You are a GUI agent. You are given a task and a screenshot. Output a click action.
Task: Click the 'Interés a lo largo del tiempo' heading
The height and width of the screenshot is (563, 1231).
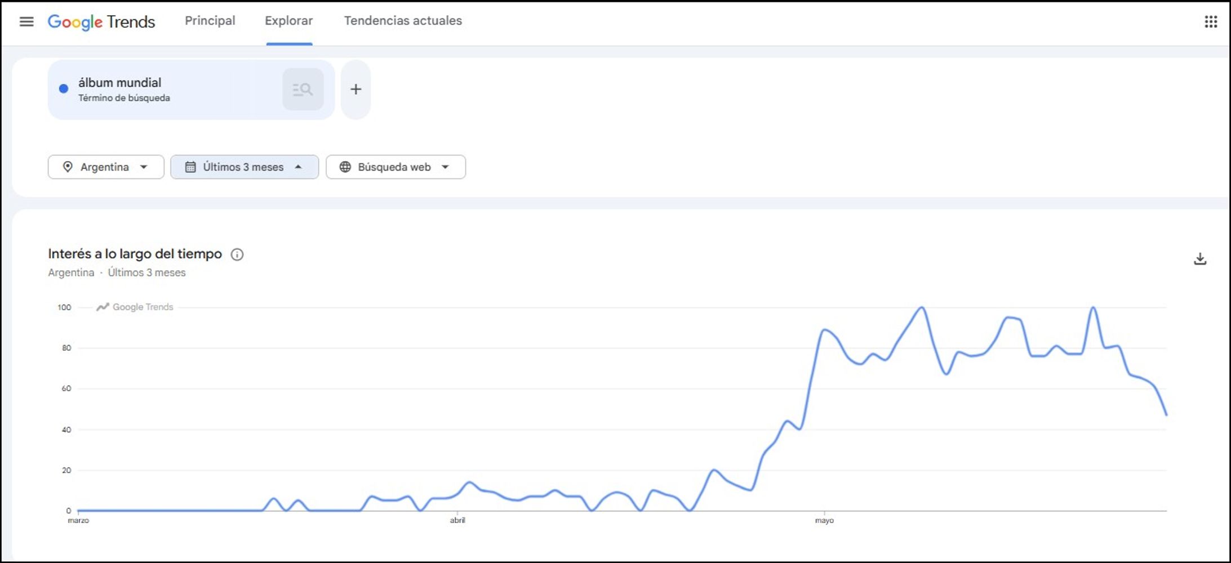[x=135, y=254]
